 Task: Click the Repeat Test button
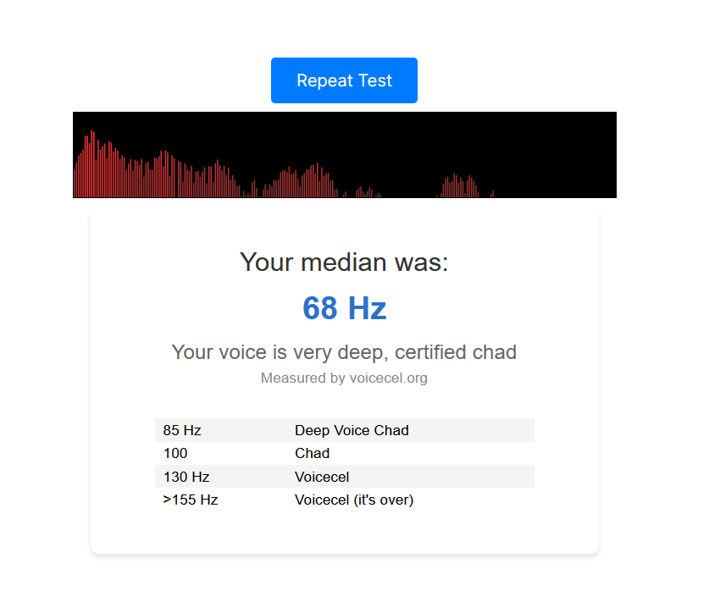344,80
